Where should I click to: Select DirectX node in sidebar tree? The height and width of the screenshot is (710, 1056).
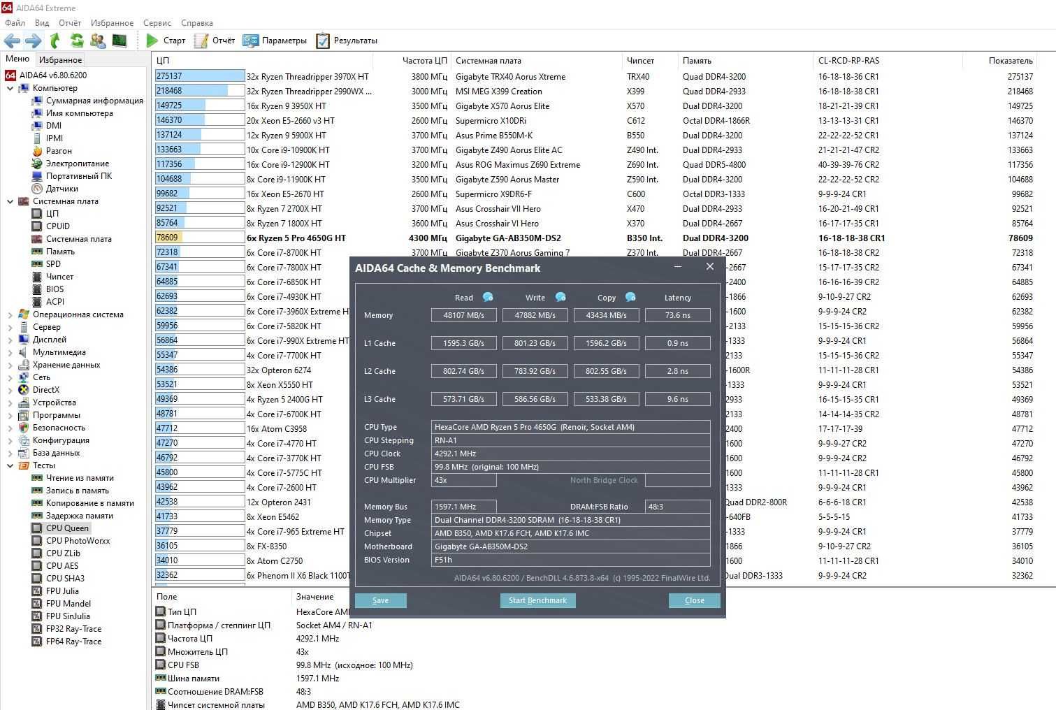45,390
